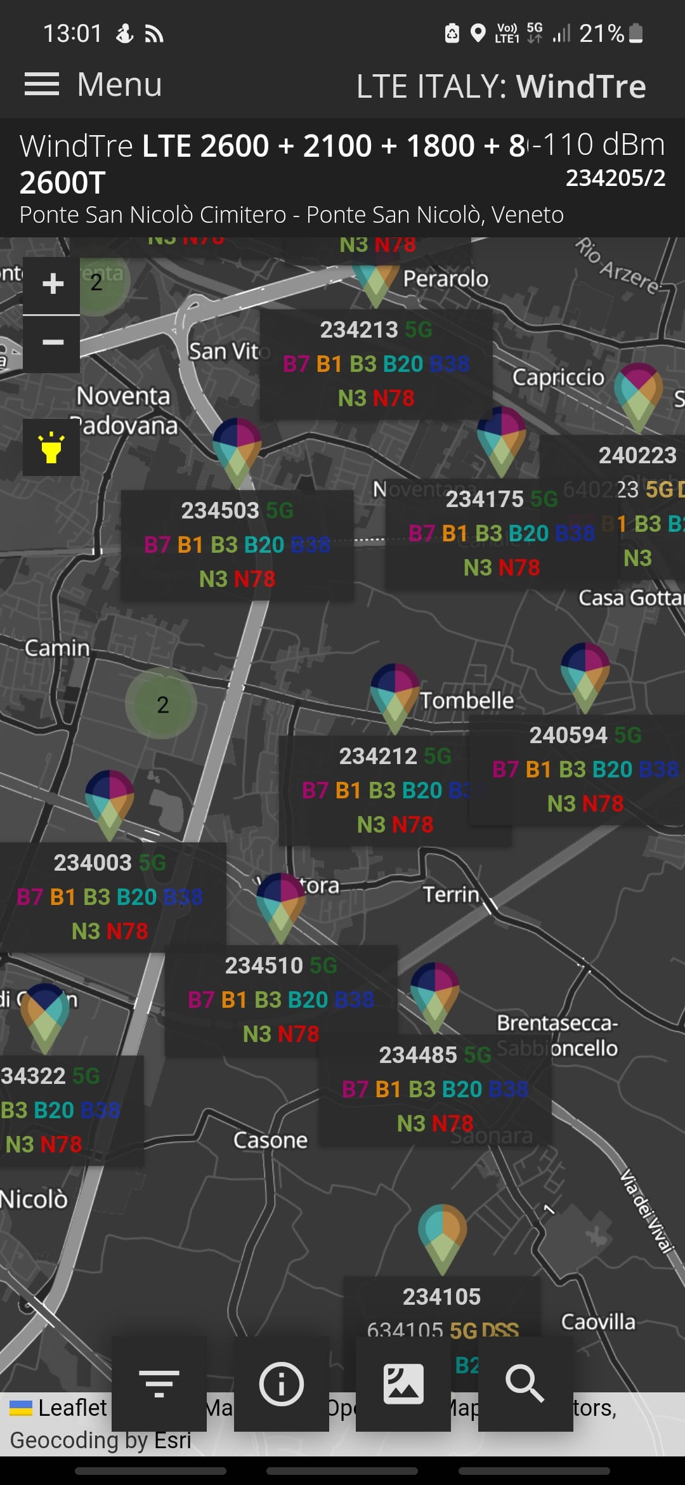Viewport: 685px width, 1485px height.
Task: Switch map imagery with picture button
Action: [403, 1384]
